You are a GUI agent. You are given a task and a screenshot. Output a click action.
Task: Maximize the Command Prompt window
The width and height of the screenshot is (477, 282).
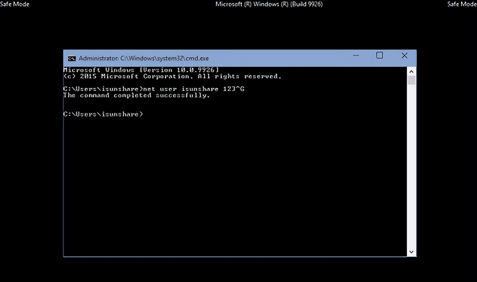tap(379, 56)
